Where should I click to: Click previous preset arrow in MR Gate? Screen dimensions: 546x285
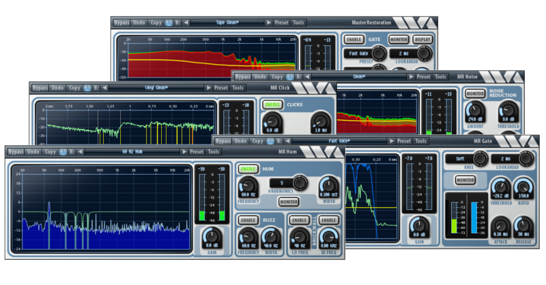point(287,141)
